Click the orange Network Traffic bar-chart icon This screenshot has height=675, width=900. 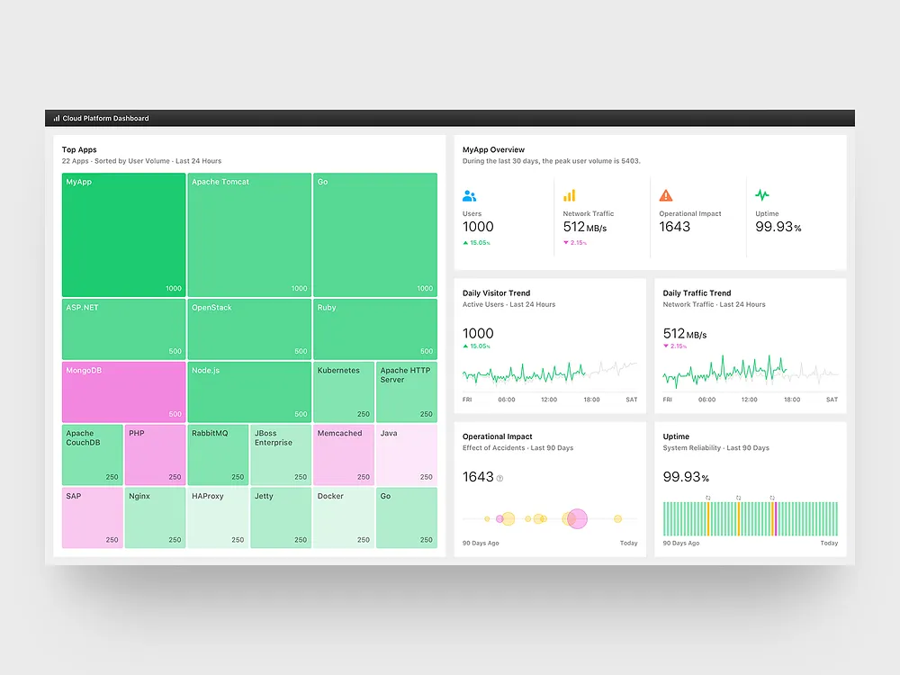point(570,194)
